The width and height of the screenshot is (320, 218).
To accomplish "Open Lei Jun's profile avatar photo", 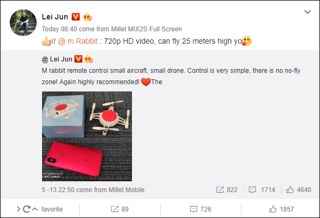I will (x=23, y=23).
